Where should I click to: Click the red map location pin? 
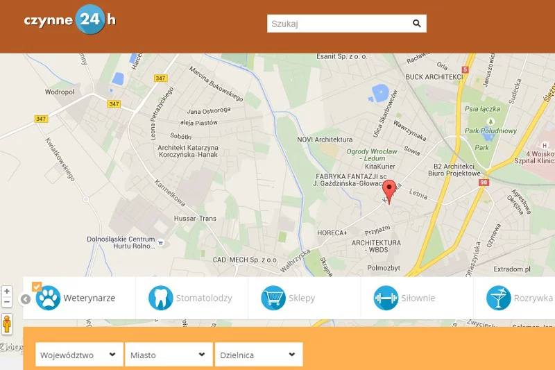[x=389, y=192]
